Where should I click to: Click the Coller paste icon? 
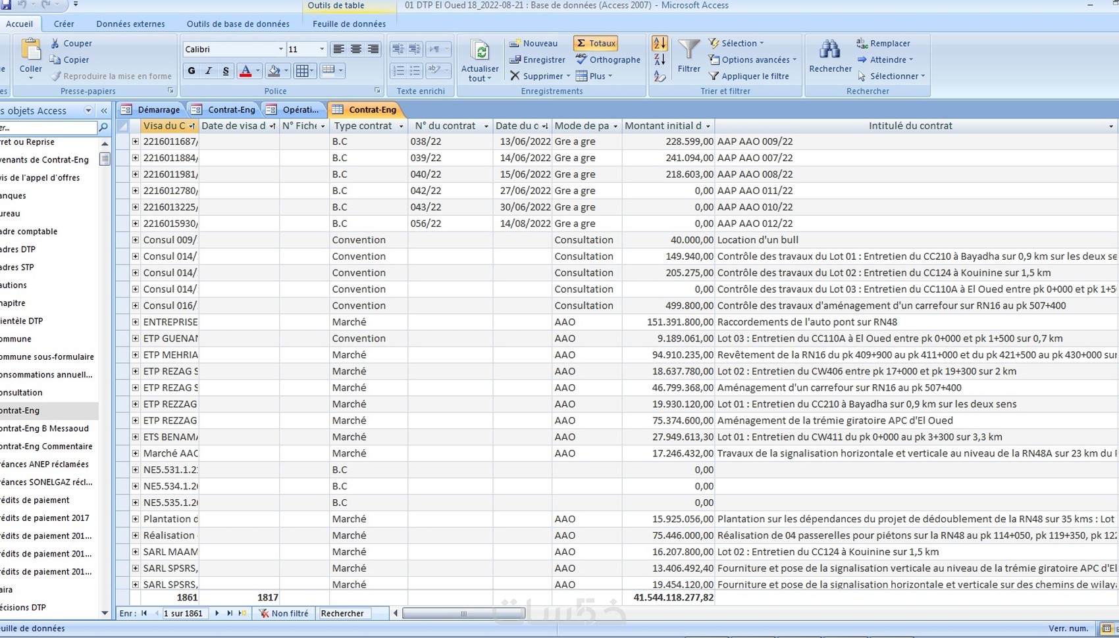tap(30, 51)
